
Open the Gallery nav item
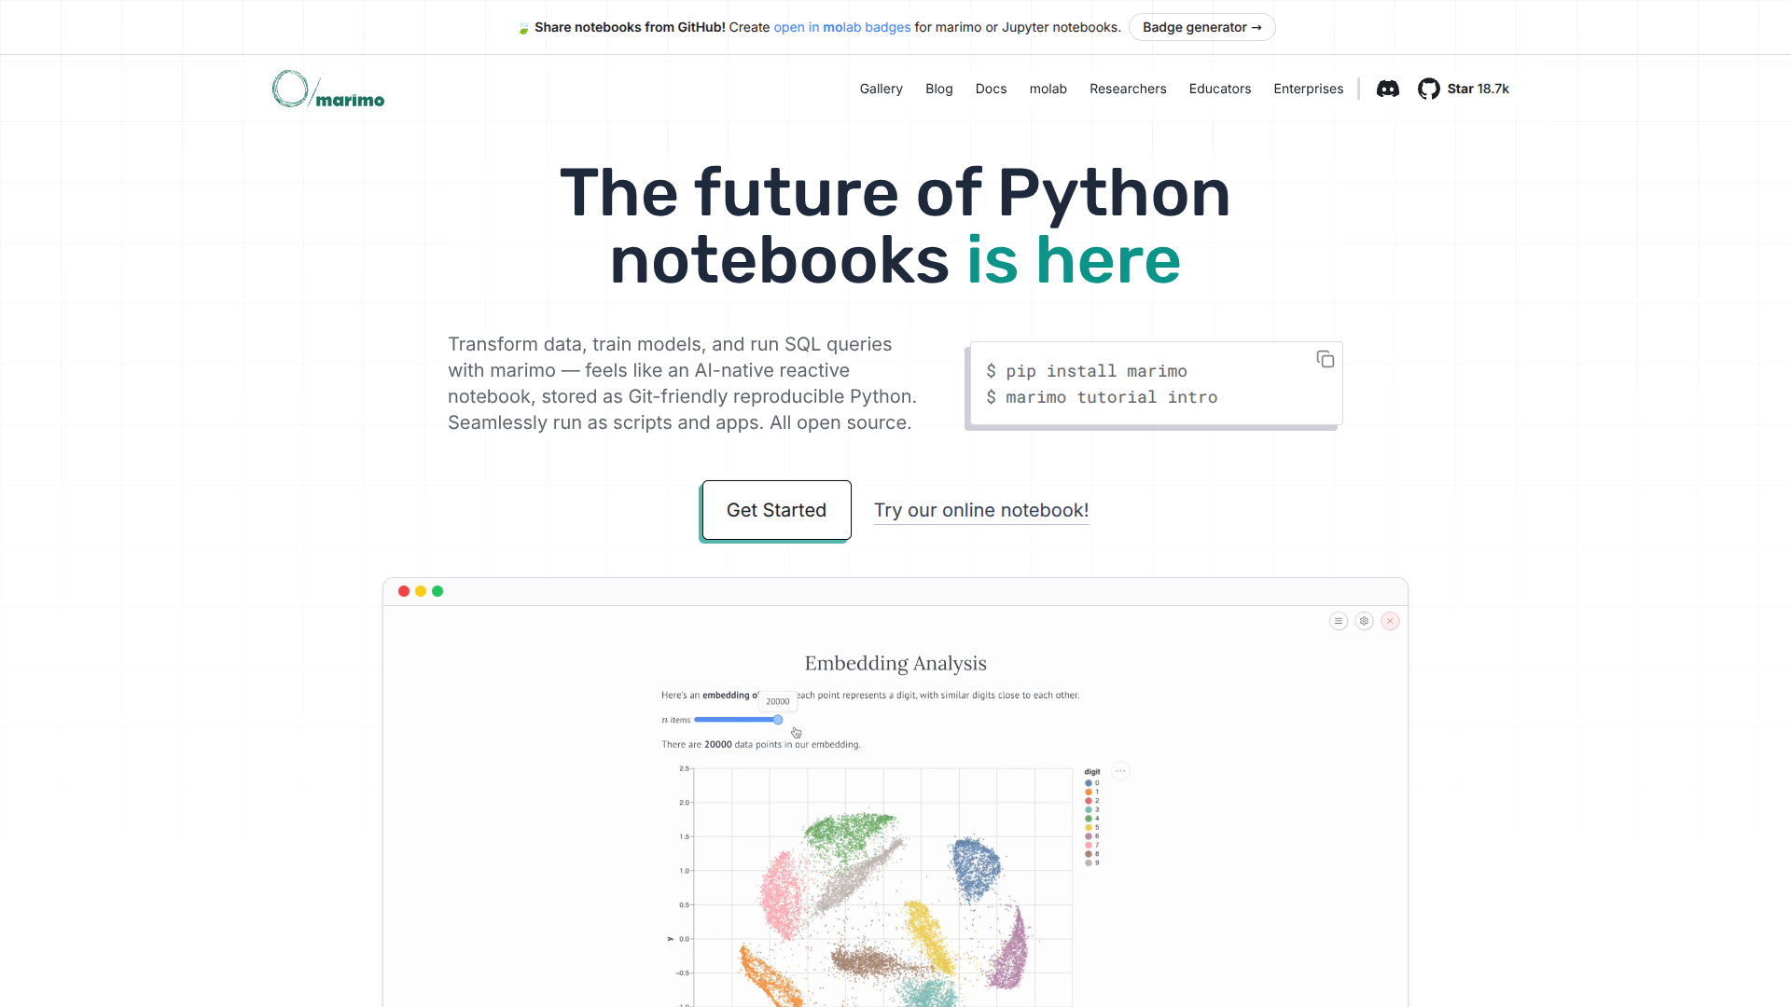881,89
